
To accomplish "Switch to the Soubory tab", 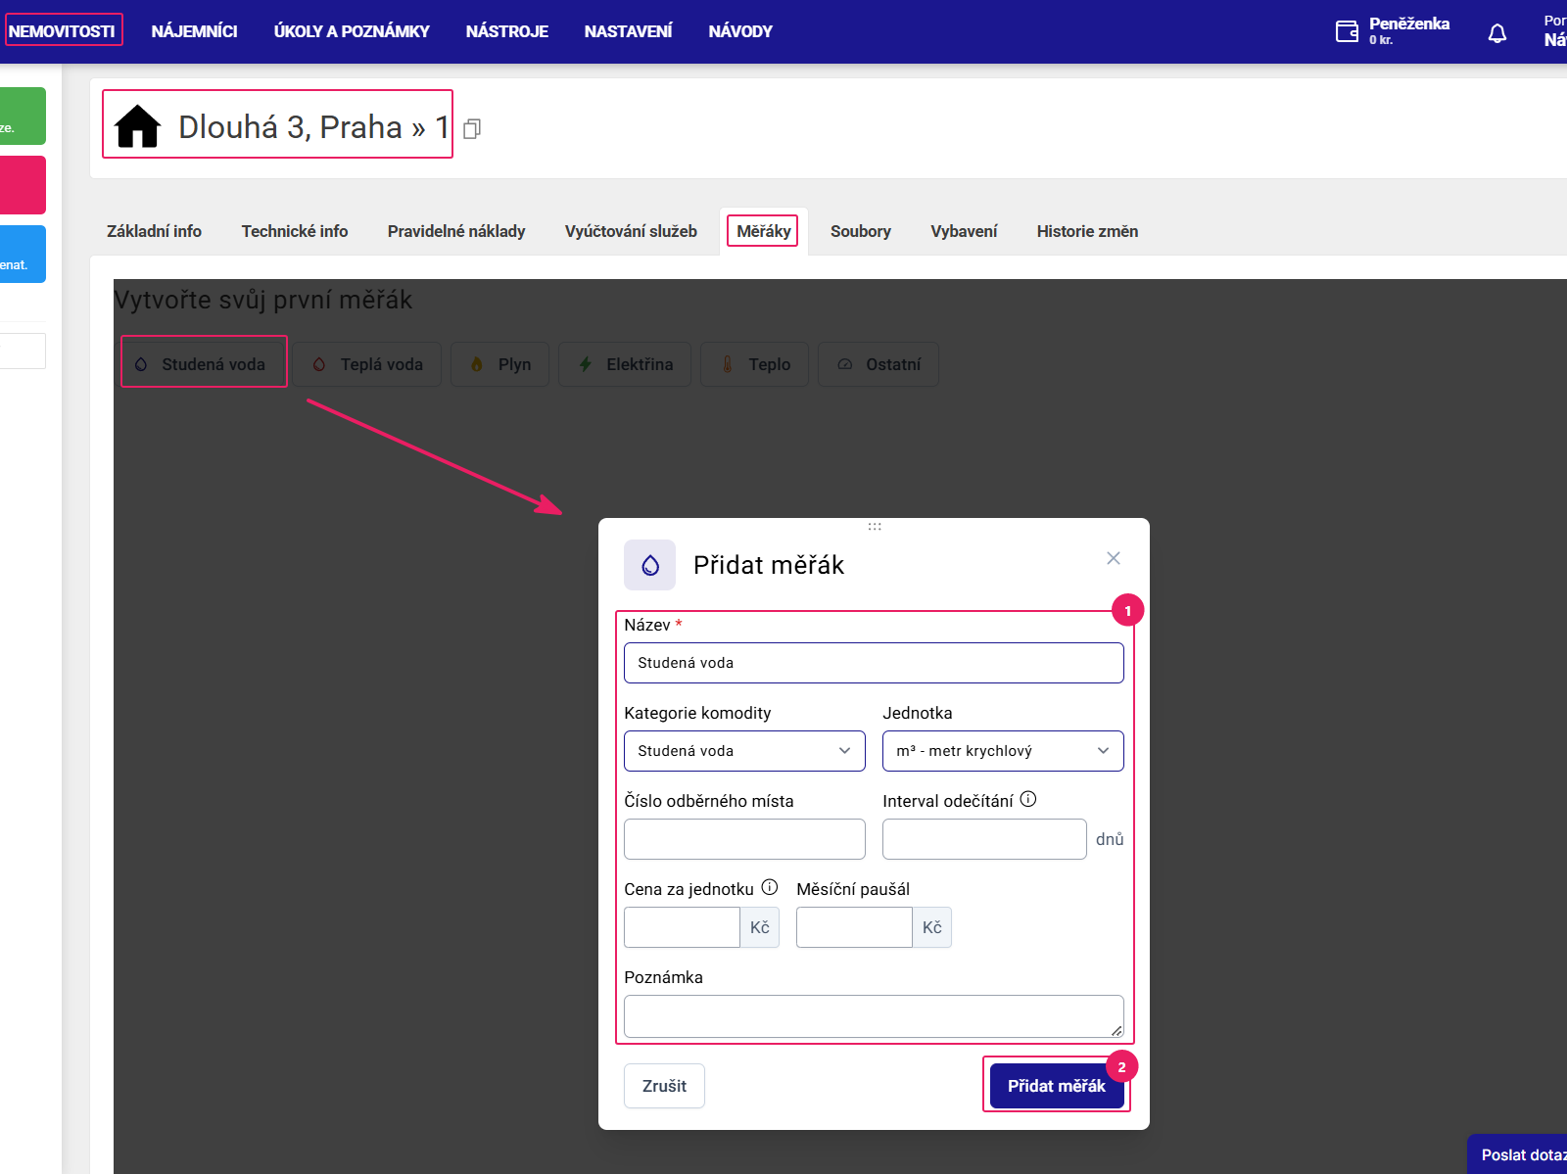I will tap(861, 231).
